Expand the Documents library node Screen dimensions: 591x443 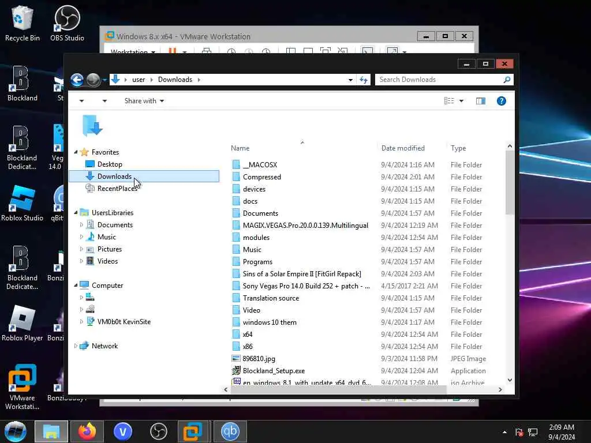pyautogui.click(x=81, y=225)
